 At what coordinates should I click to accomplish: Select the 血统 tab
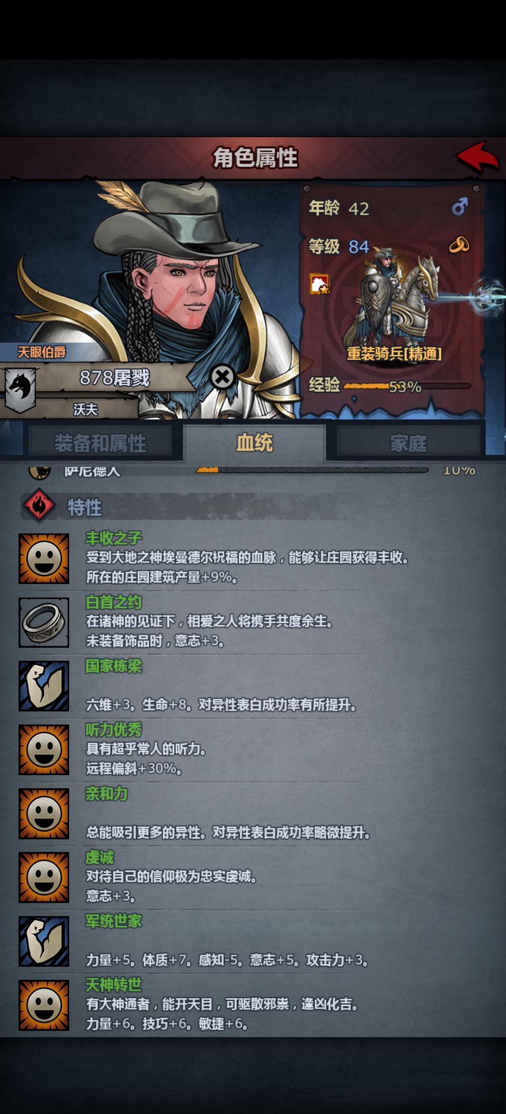point(255,442)
